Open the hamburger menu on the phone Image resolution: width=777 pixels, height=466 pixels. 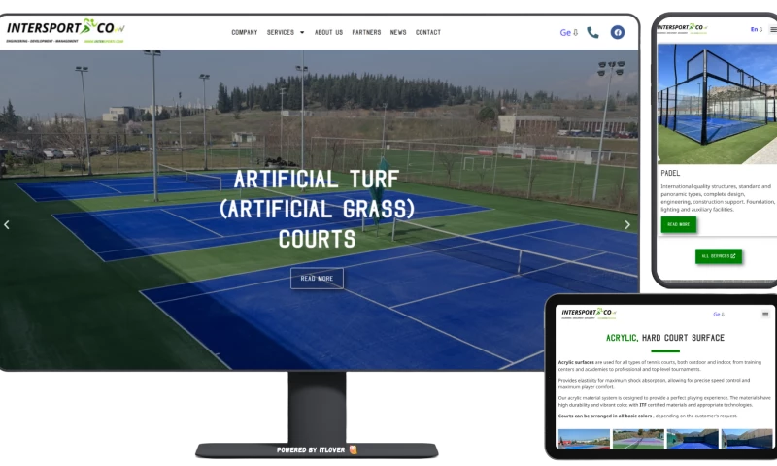click(x=773, y=29)
